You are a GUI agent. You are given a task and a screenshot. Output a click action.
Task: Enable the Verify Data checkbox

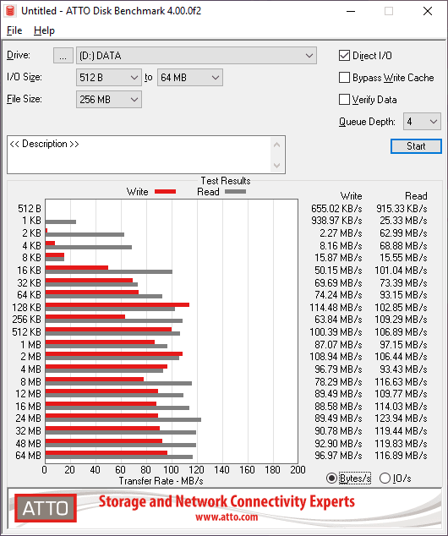[344, 100]
